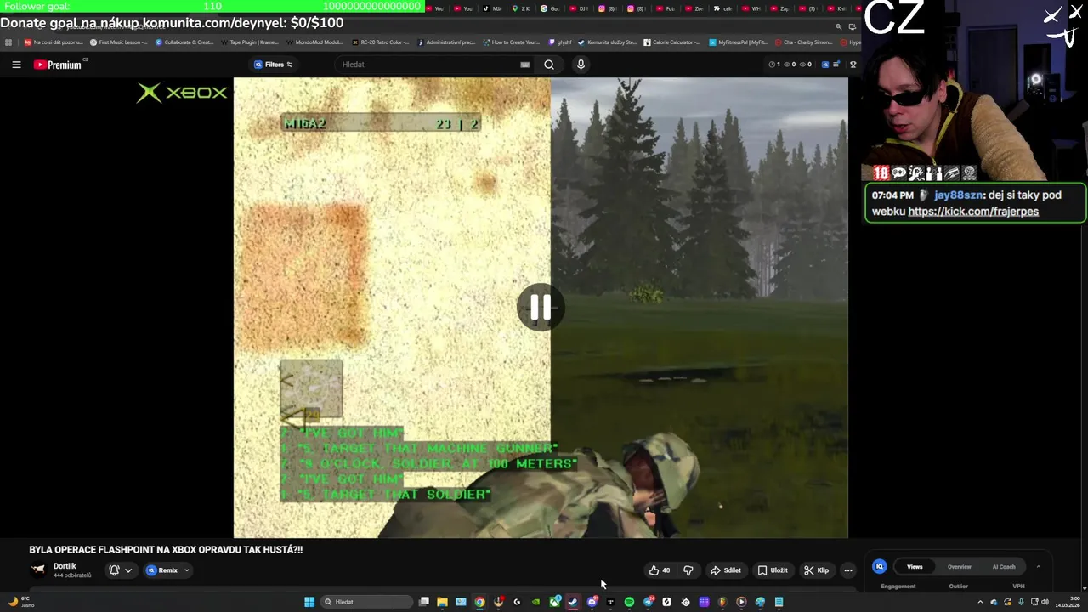Viewport: 1088px width, 612px height.
Task: Open the Filters button beside the search bar
Action: [x=274, y=65]
